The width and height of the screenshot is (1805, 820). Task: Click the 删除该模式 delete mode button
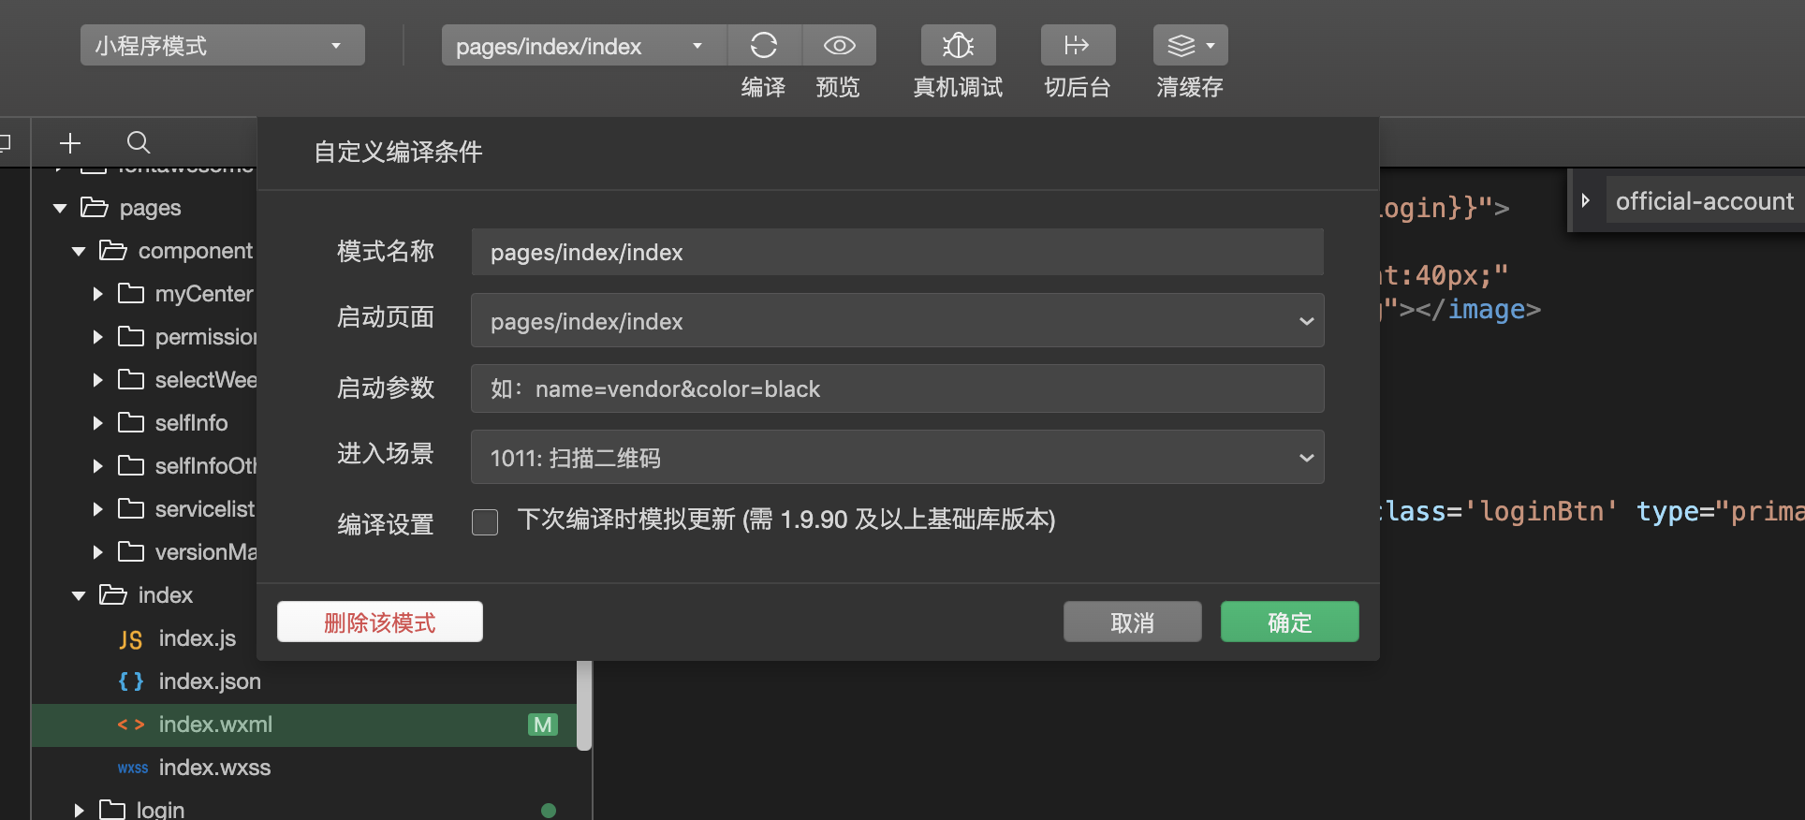click(x=380, y=622)
